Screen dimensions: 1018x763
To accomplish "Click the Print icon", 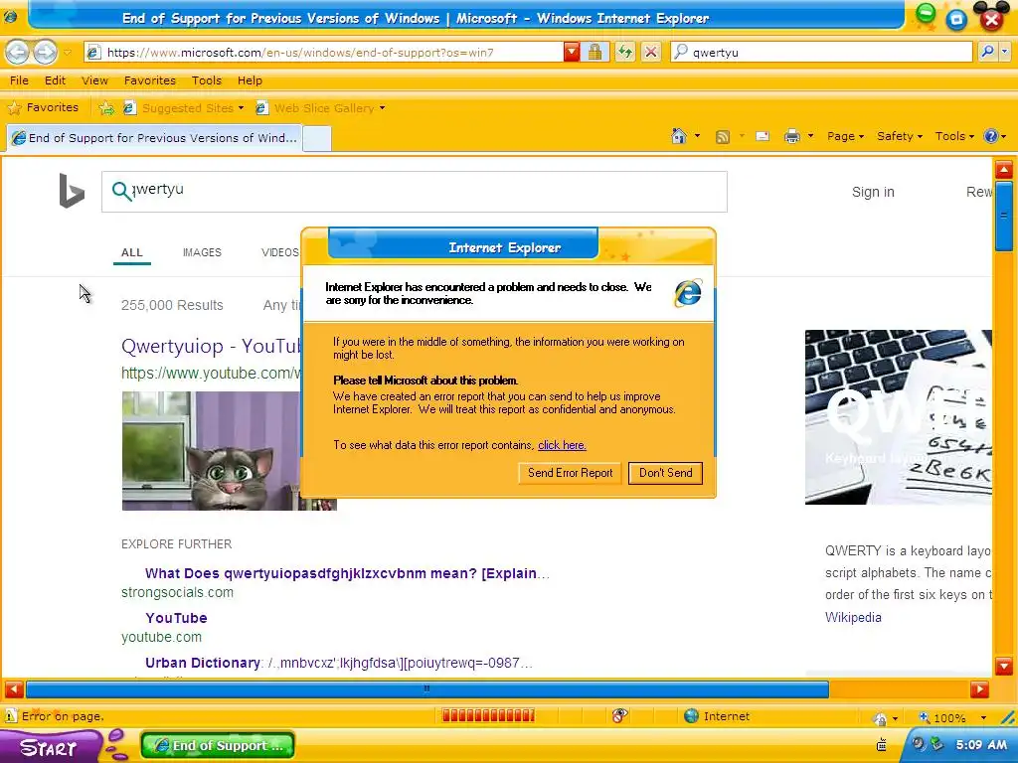I will [792, 136].
